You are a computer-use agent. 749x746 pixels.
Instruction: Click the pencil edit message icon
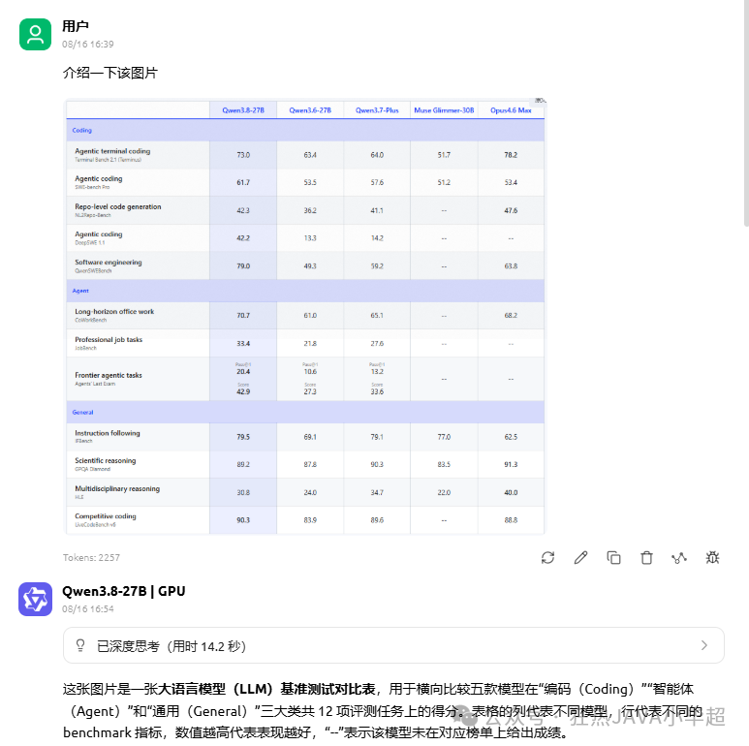click(580, 557)
